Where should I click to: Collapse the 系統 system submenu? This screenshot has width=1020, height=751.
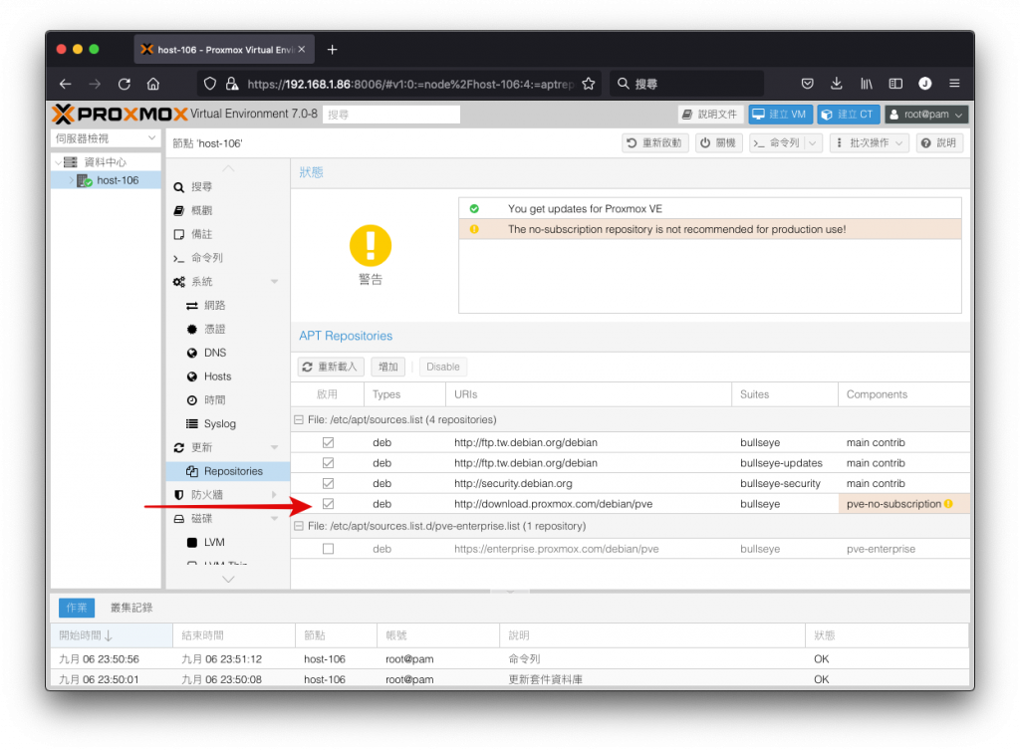click(275, 282)
